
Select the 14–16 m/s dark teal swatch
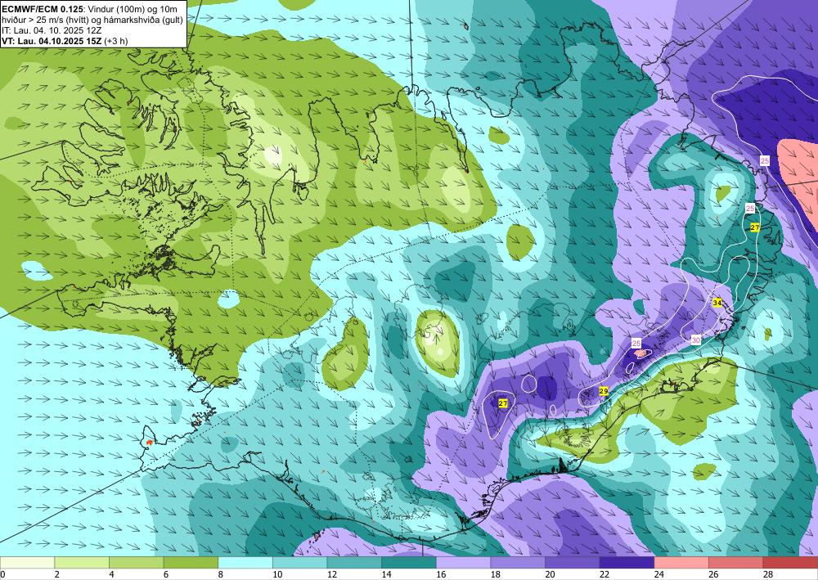coord(409,563)
